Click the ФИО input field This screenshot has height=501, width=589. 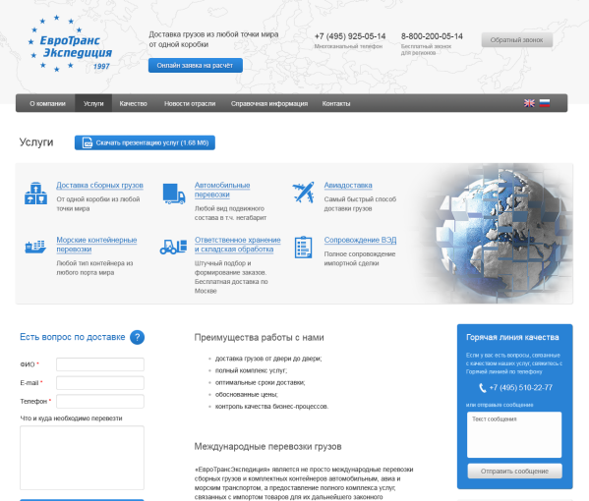click(100, 364)
